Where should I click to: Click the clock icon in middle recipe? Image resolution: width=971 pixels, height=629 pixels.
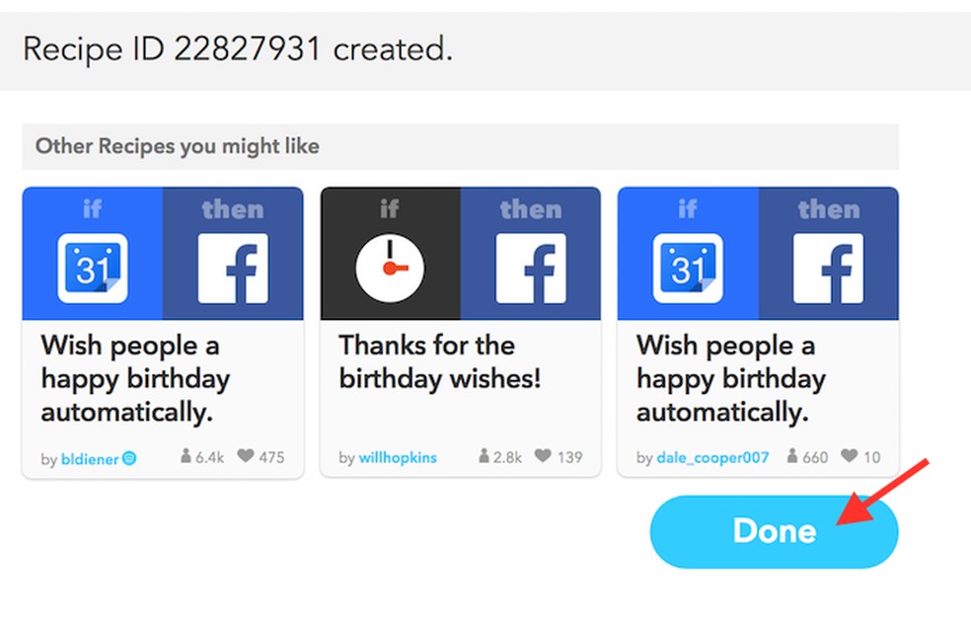pos(390,269)
